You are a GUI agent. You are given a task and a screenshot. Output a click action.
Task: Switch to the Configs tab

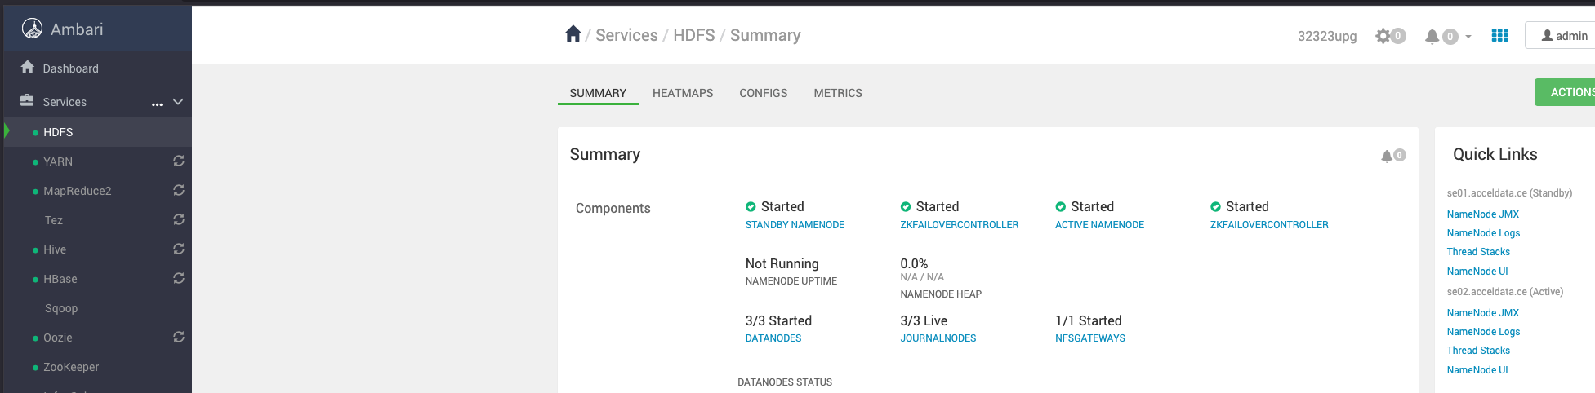[x=763, y=93]
